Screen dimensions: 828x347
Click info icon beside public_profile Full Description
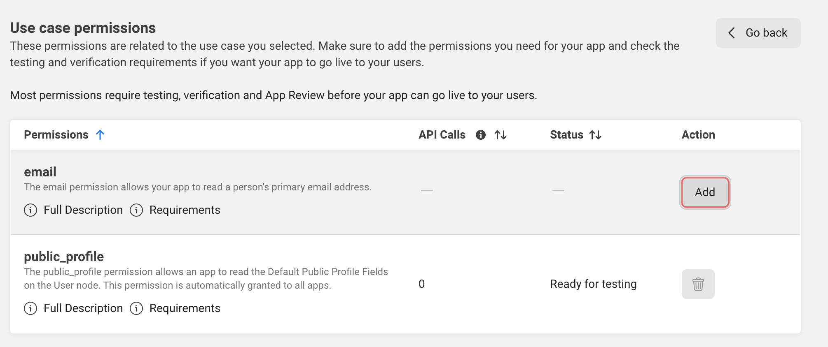pyautogui.click(x=30, y=308)
